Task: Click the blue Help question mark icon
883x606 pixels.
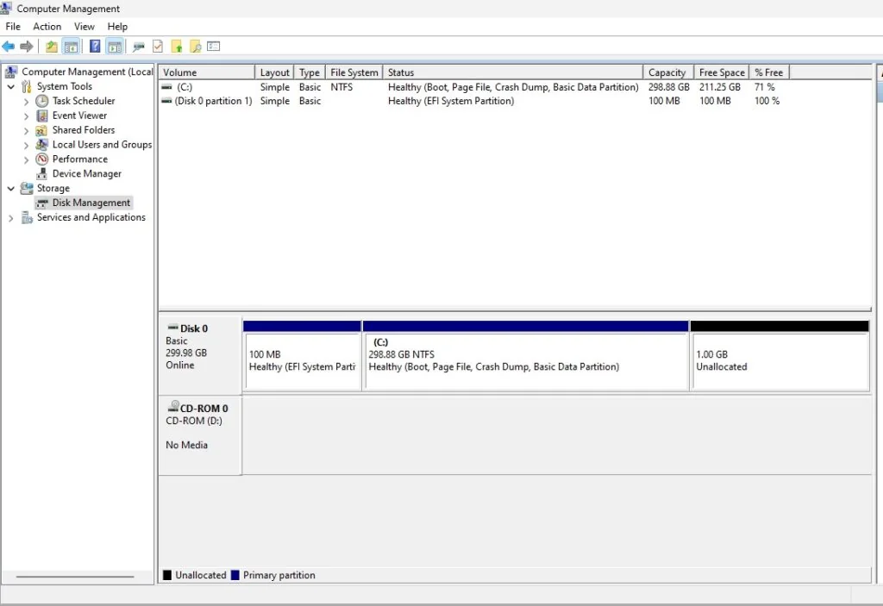Action: [95, 47]
